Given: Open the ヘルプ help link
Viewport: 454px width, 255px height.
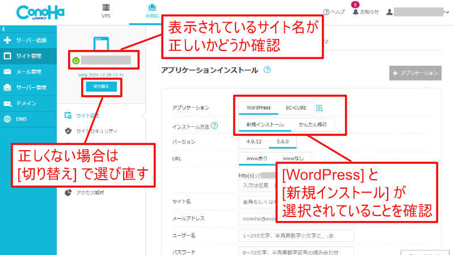Looking at the screenshot, I should (334, 12).
